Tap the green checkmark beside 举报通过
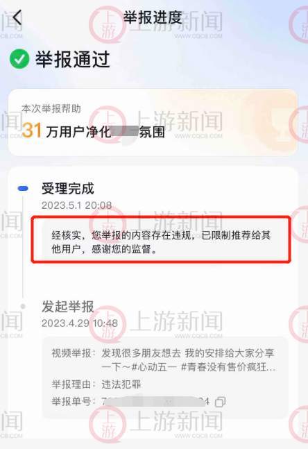 click(19, 59)
